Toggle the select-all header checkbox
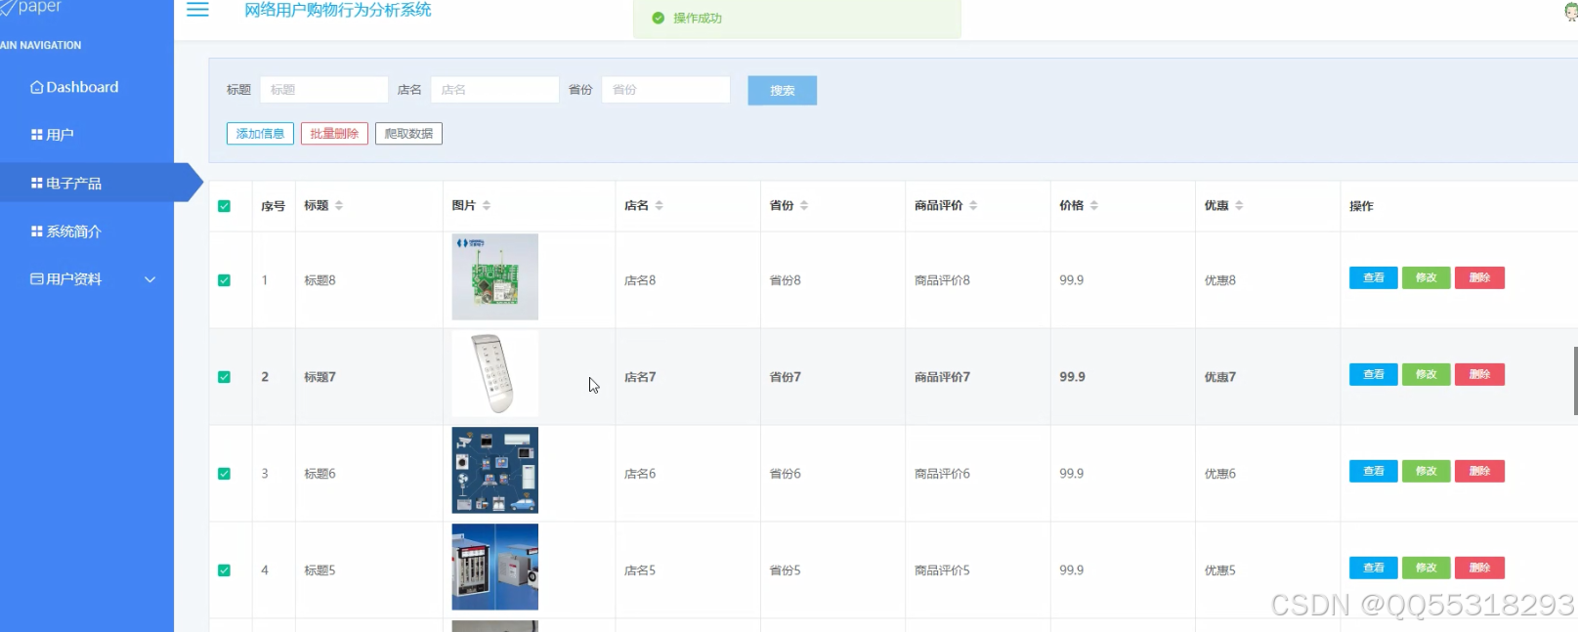Viewport: 1578px width, 632px height. (x=224, y=206)
